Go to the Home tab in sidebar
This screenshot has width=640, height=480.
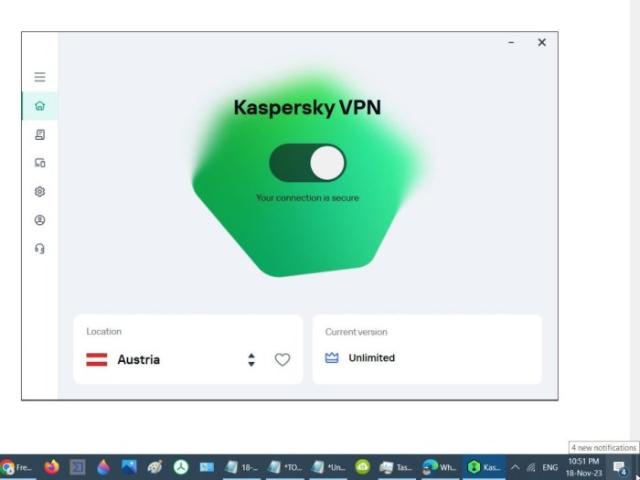pos(39,106)
